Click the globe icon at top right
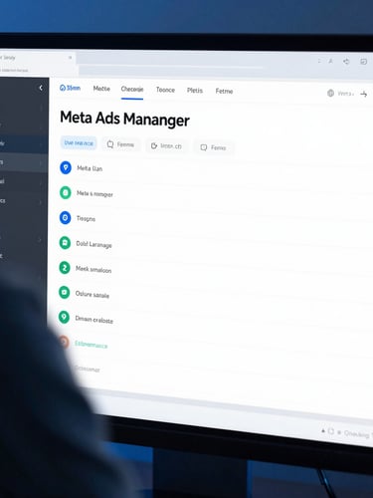This screenshot has height=498, width=373. coord(330,94)
